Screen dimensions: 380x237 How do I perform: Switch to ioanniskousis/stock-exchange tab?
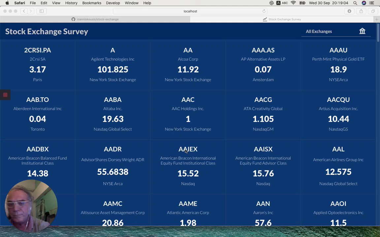[x=95, y=19]
